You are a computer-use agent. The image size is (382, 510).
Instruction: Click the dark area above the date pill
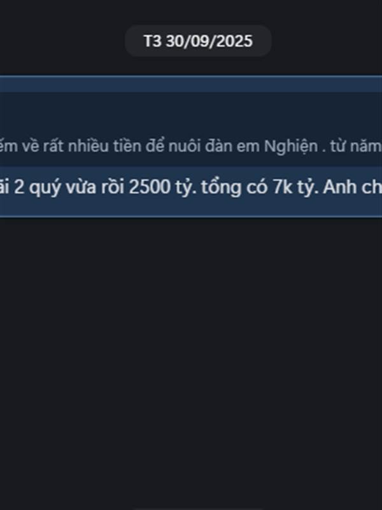pyautogui.click(x=191, y=11)
